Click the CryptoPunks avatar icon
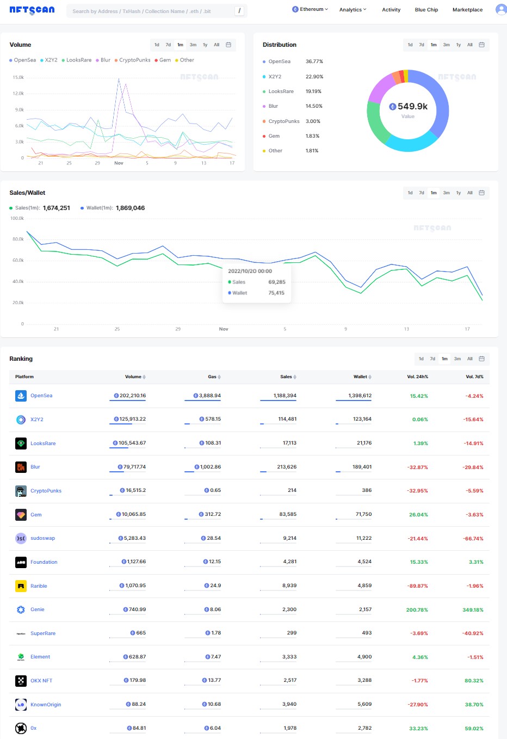 coord(21,491)
